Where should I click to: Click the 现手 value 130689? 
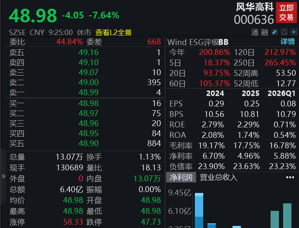pyautogui.click(x=69, y=168)
